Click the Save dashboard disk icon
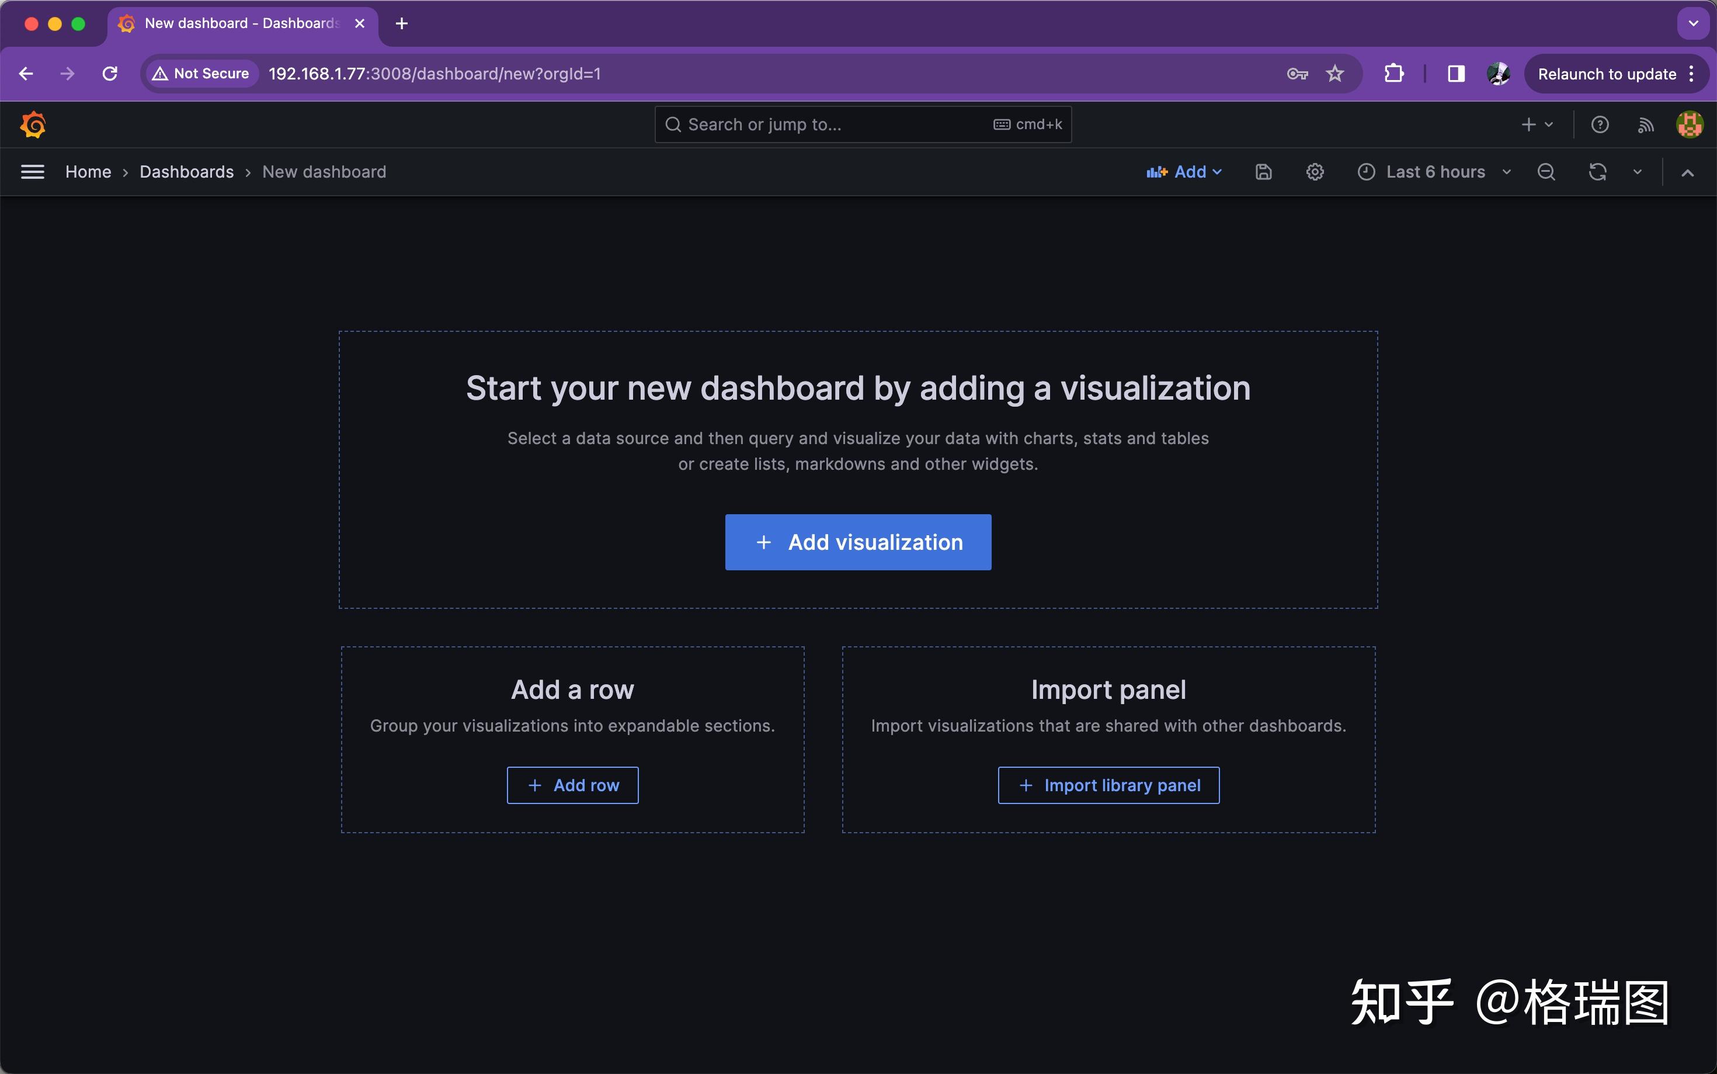 pos(1263,172)
